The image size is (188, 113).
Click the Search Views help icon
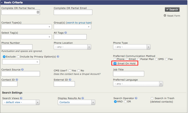21,98
